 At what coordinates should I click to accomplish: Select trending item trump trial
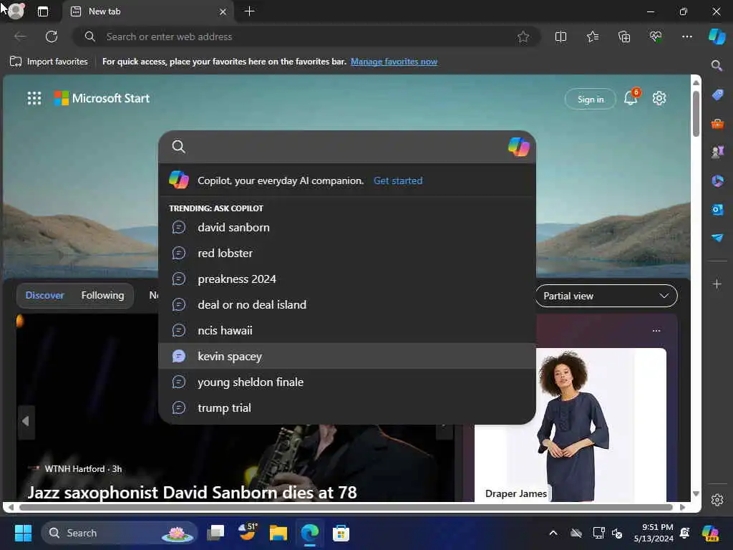[x=347, y=407]
